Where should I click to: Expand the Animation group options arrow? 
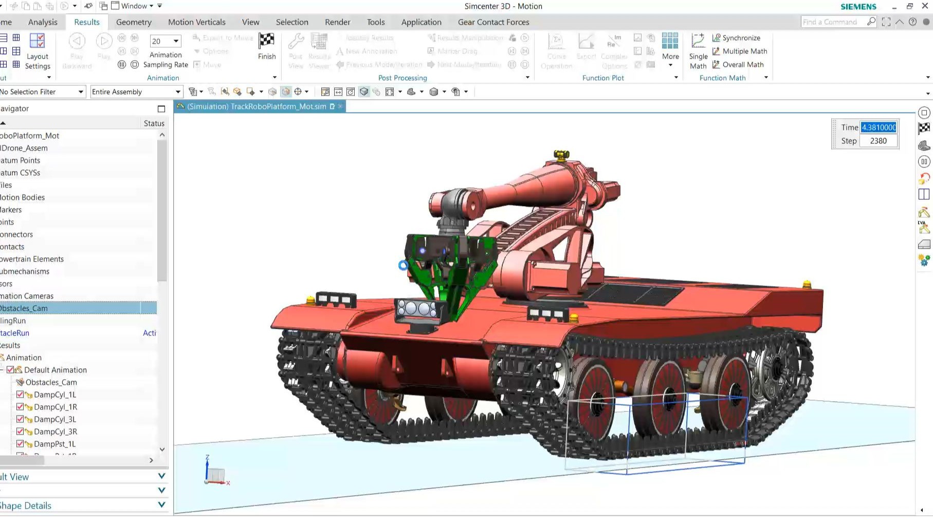[x=275, y=78]
